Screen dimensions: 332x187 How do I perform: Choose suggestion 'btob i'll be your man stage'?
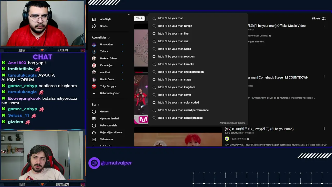pos(198,79)
